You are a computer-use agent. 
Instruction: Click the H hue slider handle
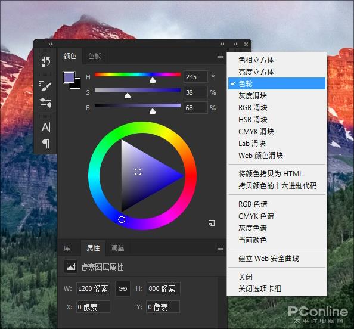click(x=153, y=80)
